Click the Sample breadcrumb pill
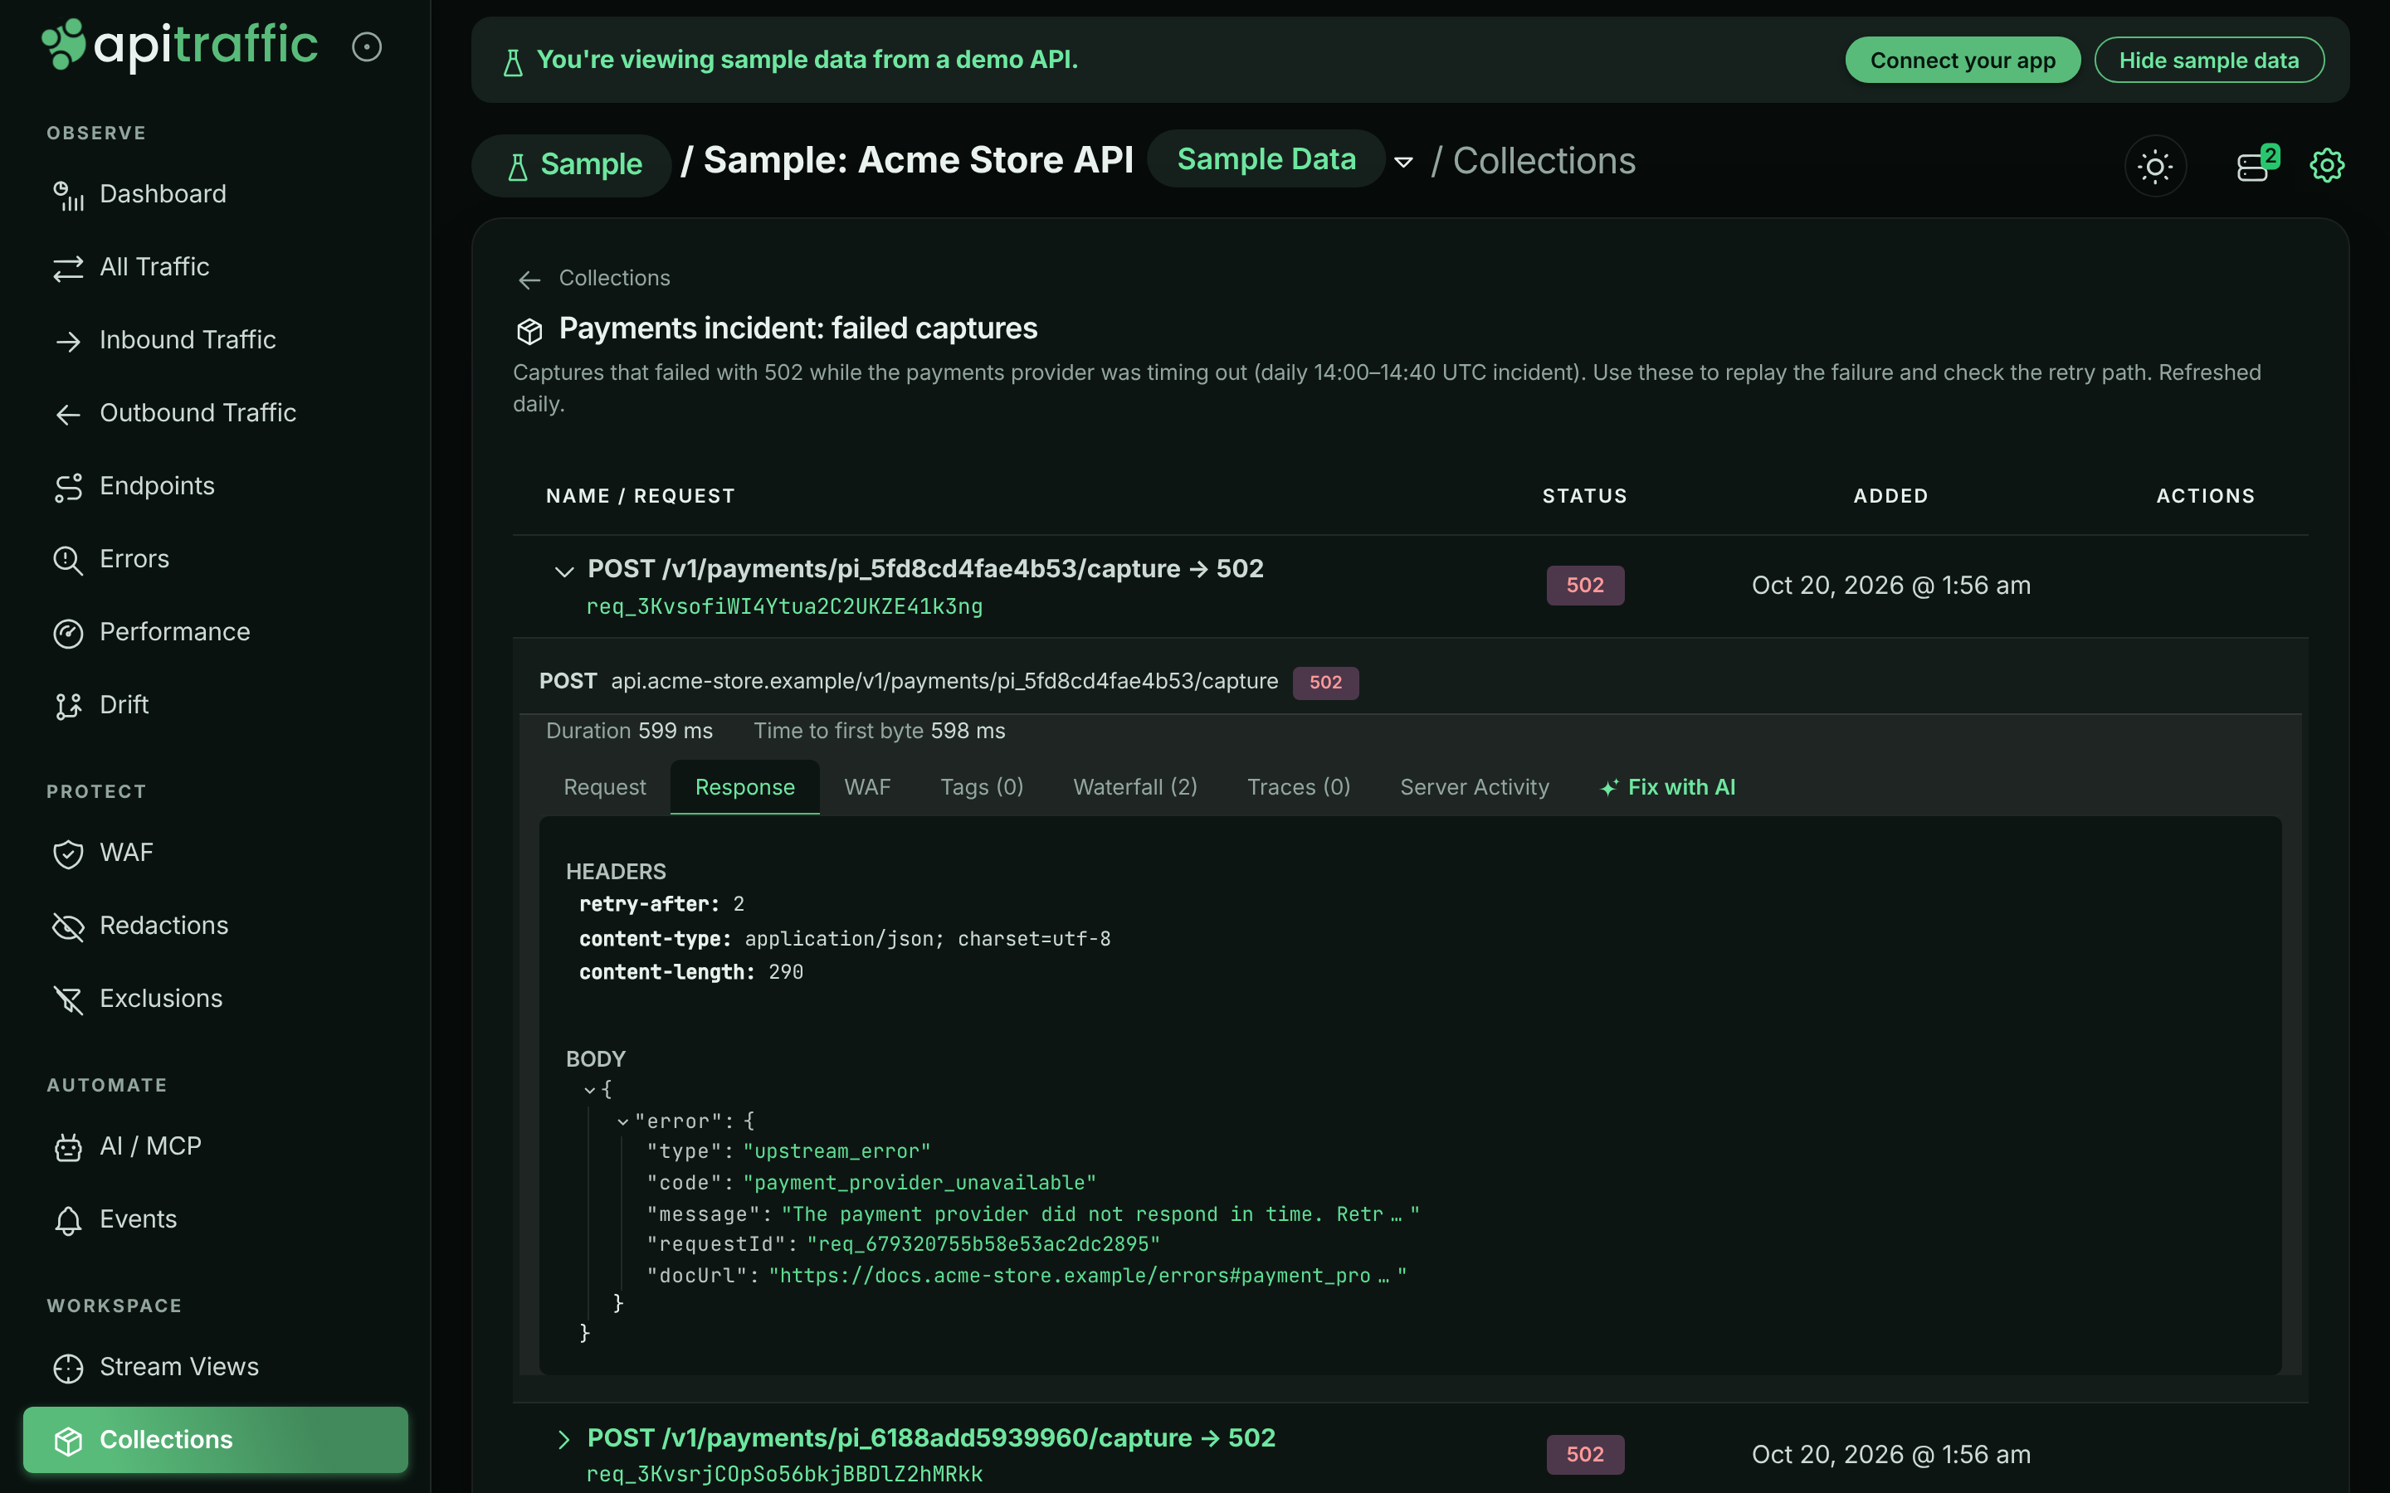 click(x=572, y=165)
